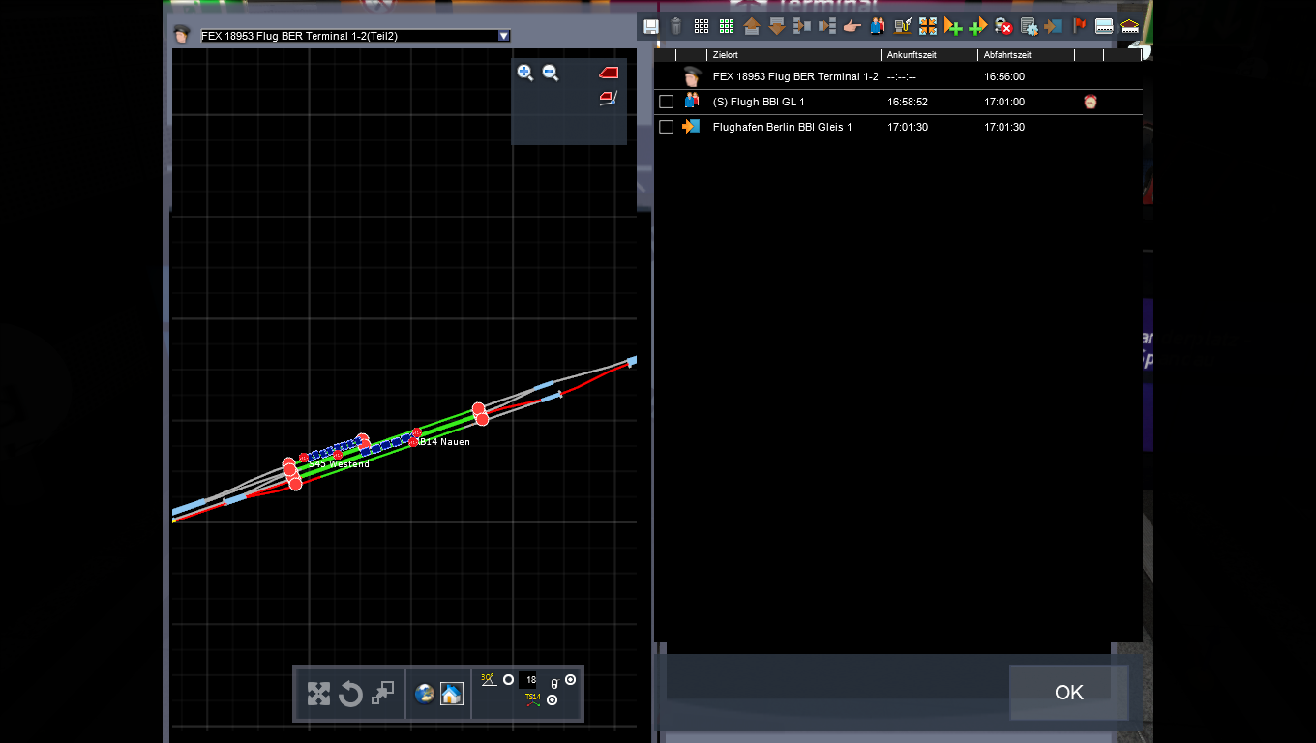This screenshot has height=743, width=1316.
Task: Click the trash can delete icon
Action: pyautogui.click(x=676, y=27)
